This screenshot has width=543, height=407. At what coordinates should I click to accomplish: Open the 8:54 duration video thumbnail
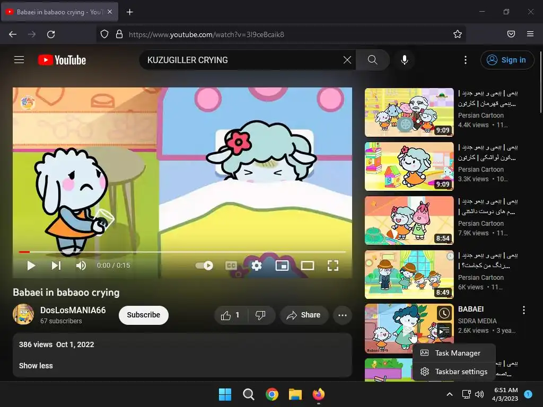pos(409,220)
